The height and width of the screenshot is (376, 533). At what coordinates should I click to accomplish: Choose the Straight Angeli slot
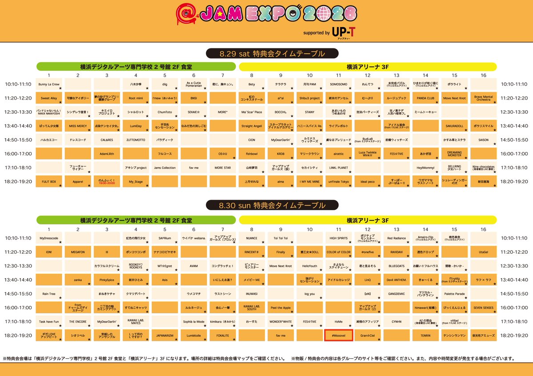click(x=252, y=126)
